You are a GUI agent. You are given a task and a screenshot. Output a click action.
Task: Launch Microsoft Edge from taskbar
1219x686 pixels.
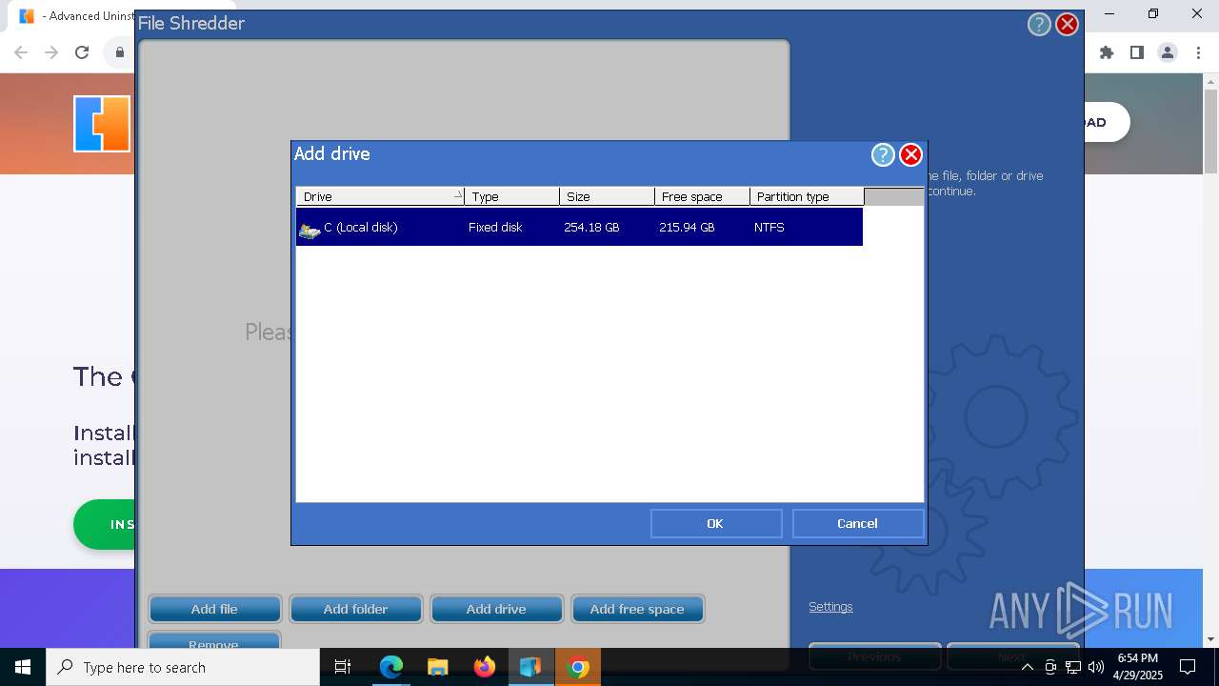point(391,667)
